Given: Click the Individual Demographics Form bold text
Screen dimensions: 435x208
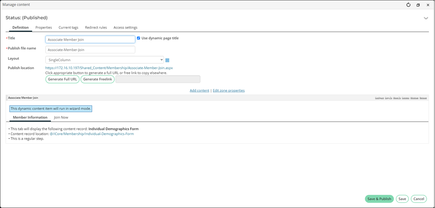Looking at the screenshot, I should (114, 129).
